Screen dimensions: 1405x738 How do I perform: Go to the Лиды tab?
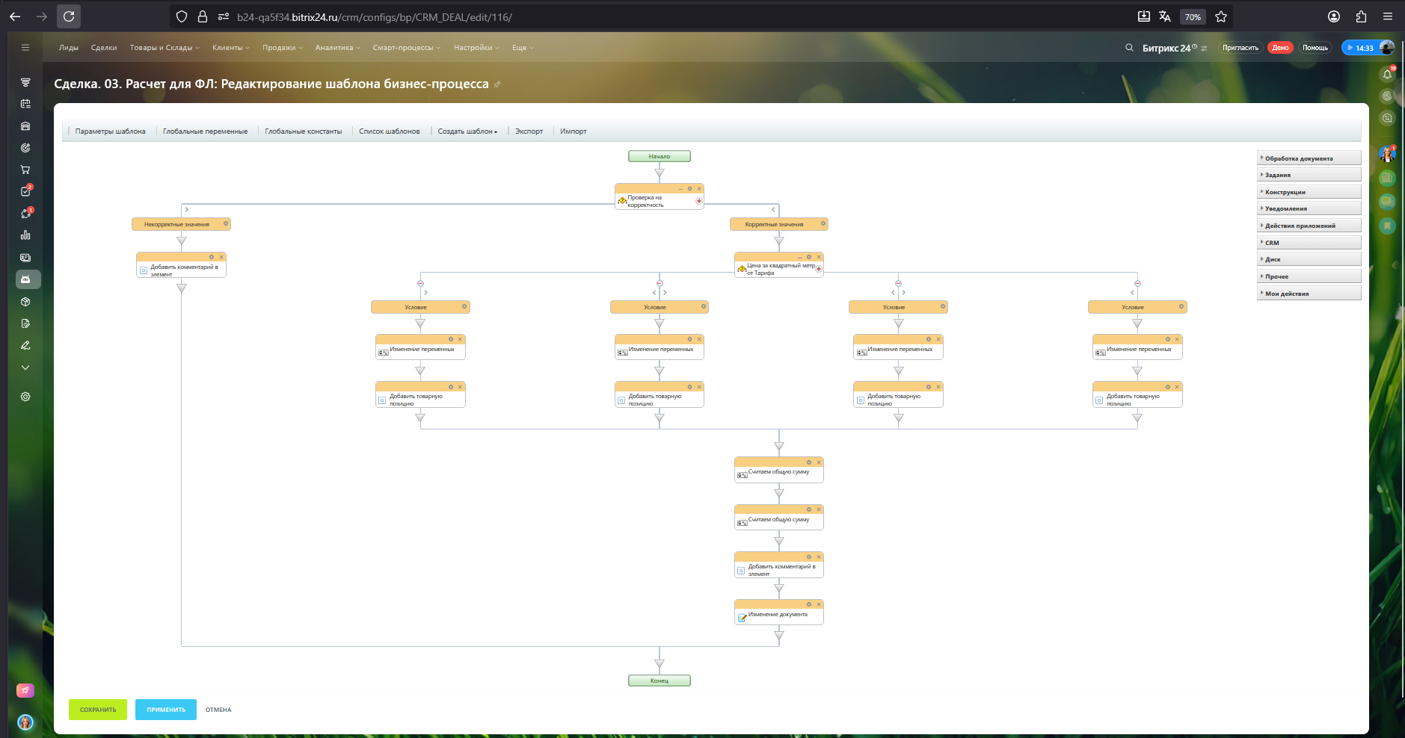coord(69,48)
